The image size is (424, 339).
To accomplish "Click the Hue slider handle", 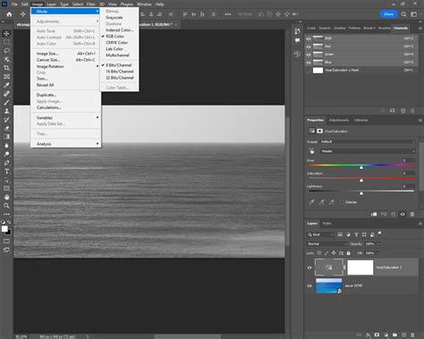I will click(x=361, y=168).
